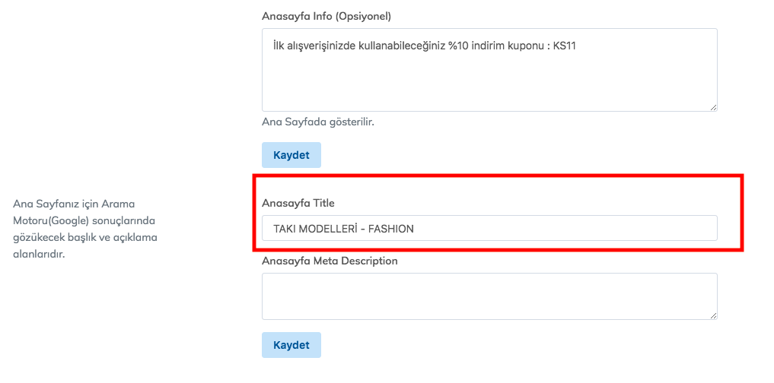Place cursor on FASHION in the title field
The height and width of the screenshot is (383, 774).
pos(391,229)
